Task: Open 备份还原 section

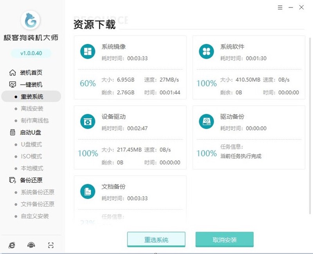Action: pos(31,180)
